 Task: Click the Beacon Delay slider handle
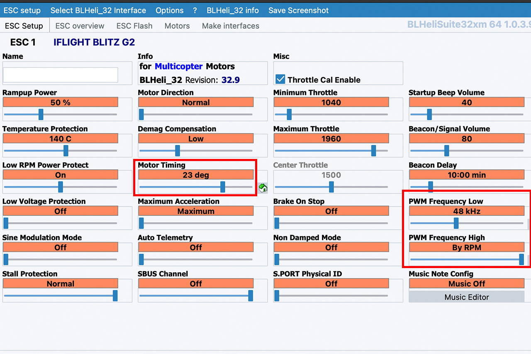coord(431,187)
